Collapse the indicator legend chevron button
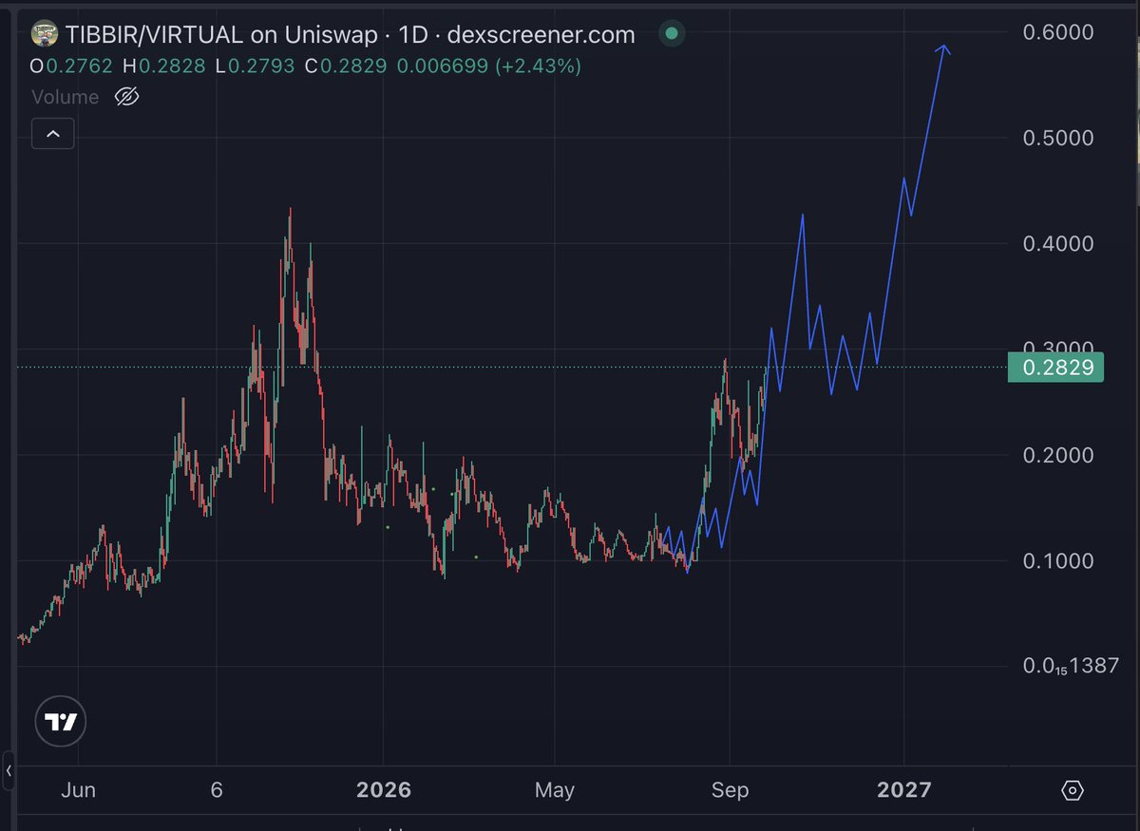 53,135
